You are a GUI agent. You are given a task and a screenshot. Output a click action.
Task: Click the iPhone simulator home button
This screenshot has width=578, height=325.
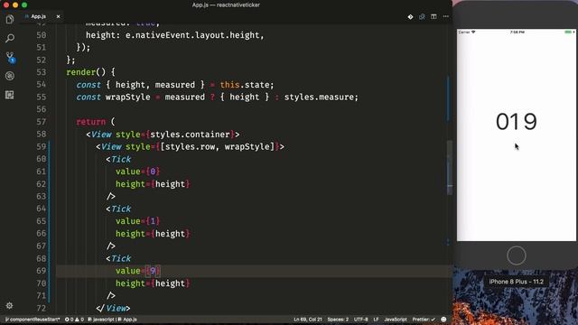click(x=516, y=255)
